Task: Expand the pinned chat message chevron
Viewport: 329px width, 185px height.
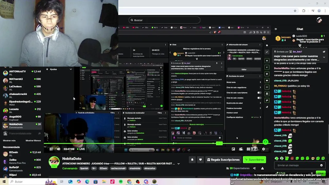Action: pyautogui.click(x=324, y=57)
